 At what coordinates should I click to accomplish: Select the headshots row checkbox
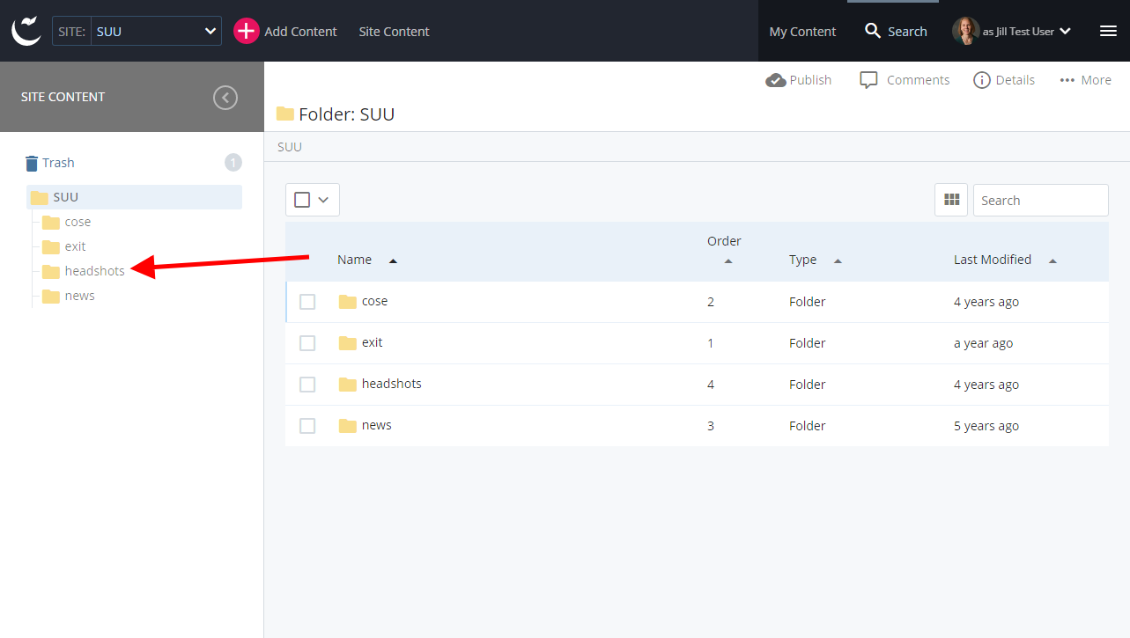307,385
